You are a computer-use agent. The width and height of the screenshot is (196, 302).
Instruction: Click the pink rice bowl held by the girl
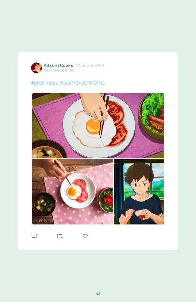click(x=141, y=214)
